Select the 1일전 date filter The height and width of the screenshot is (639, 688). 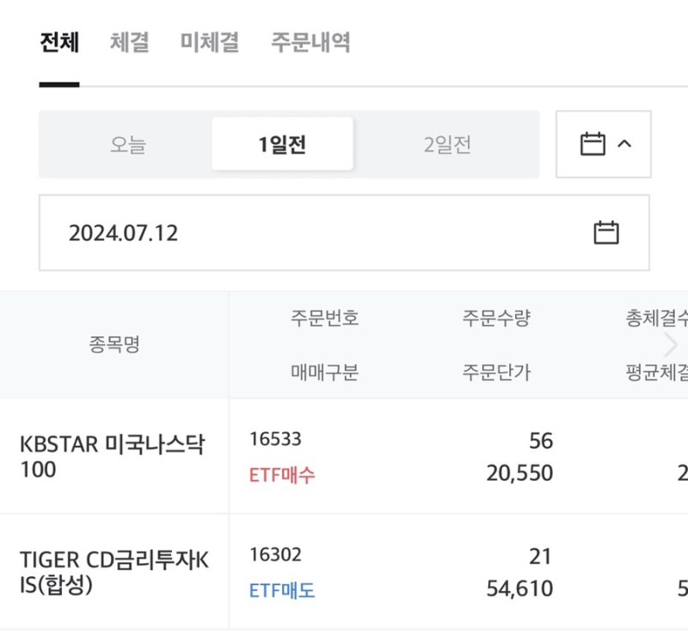282,144
